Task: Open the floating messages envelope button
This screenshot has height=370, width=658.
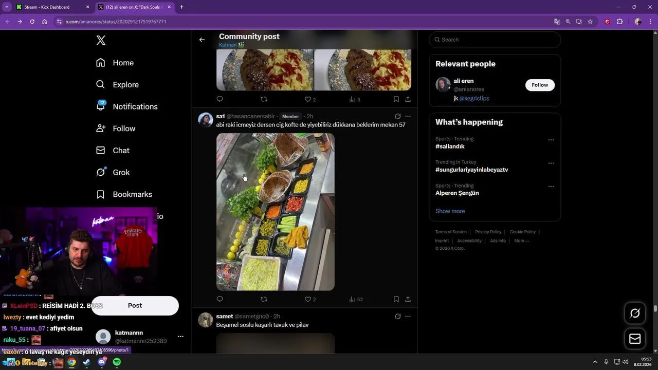Action: click(635, 339)
